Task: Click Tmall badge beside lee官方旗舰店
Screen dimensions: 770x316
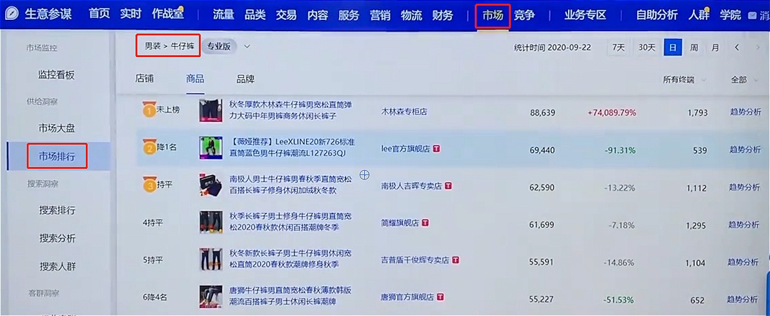Action: pyautogui.click(x=437, y=149)
